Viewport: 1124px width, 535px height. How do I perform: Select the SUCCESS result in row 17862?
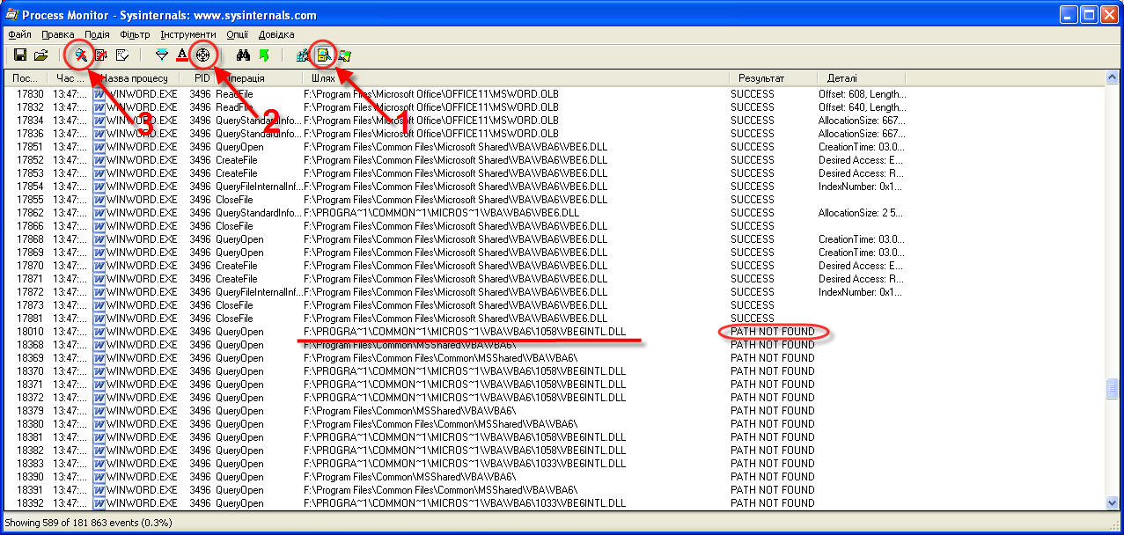pos(753,213)
